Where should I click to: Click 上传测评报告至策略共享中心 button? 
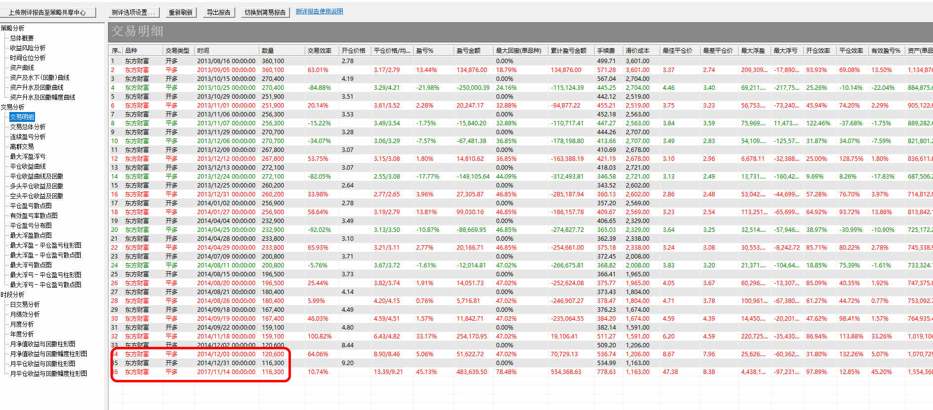47,12
